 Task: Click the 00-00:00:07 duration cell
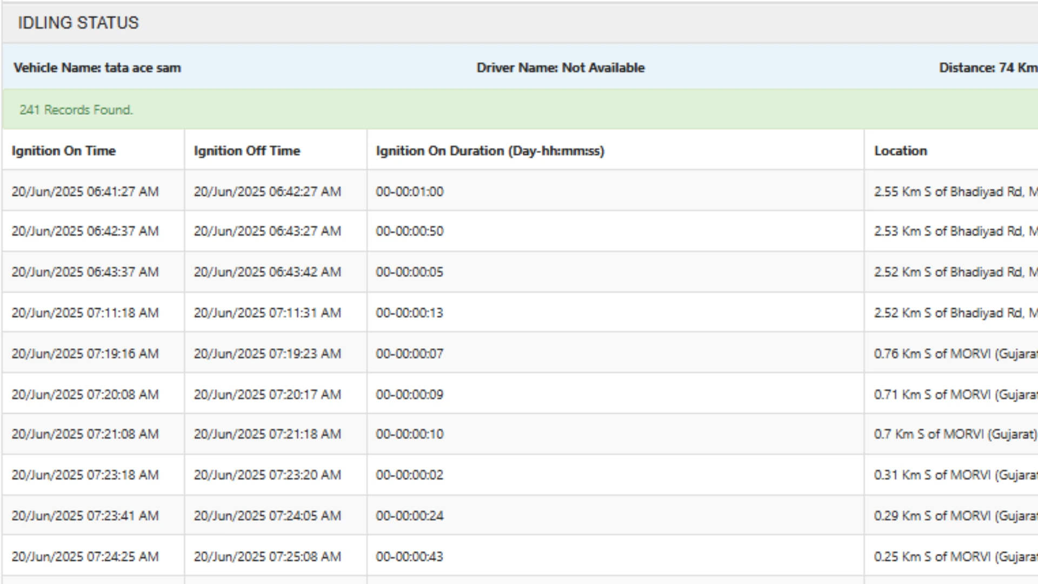[410, 354]
